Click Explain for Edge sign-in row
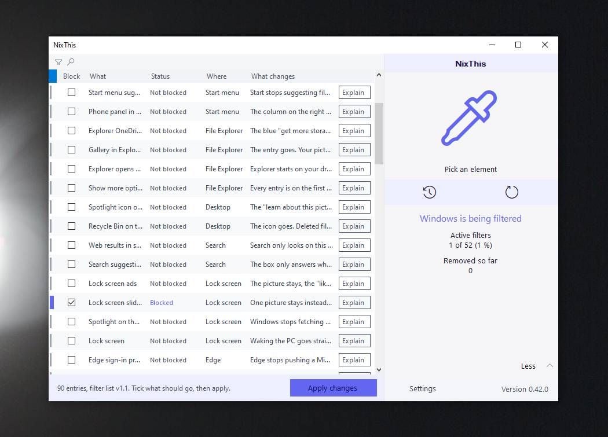Screen dimensions: 608x437 (x=354, y=360)
